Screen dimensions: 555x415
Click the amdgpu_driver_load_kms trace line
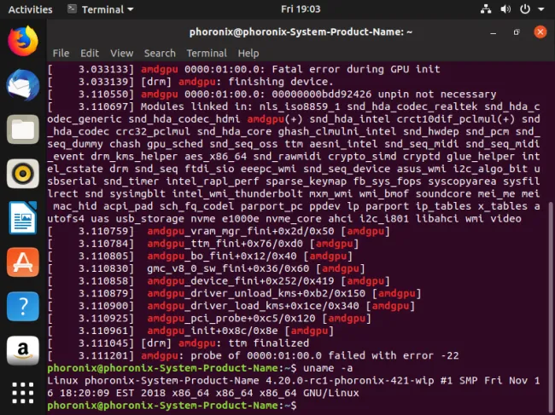point(231,306)
